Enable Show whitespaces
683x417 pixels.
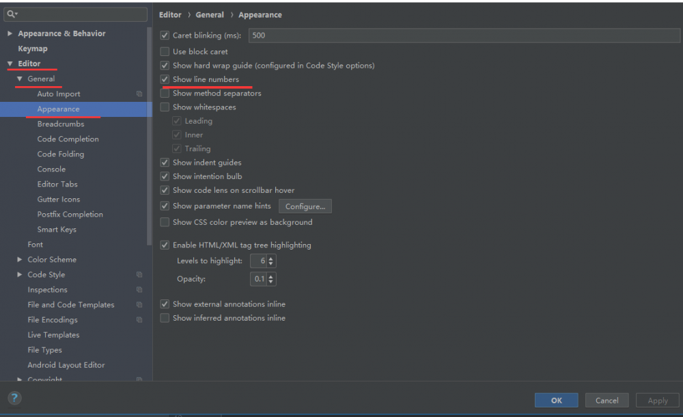coord(164,107)
